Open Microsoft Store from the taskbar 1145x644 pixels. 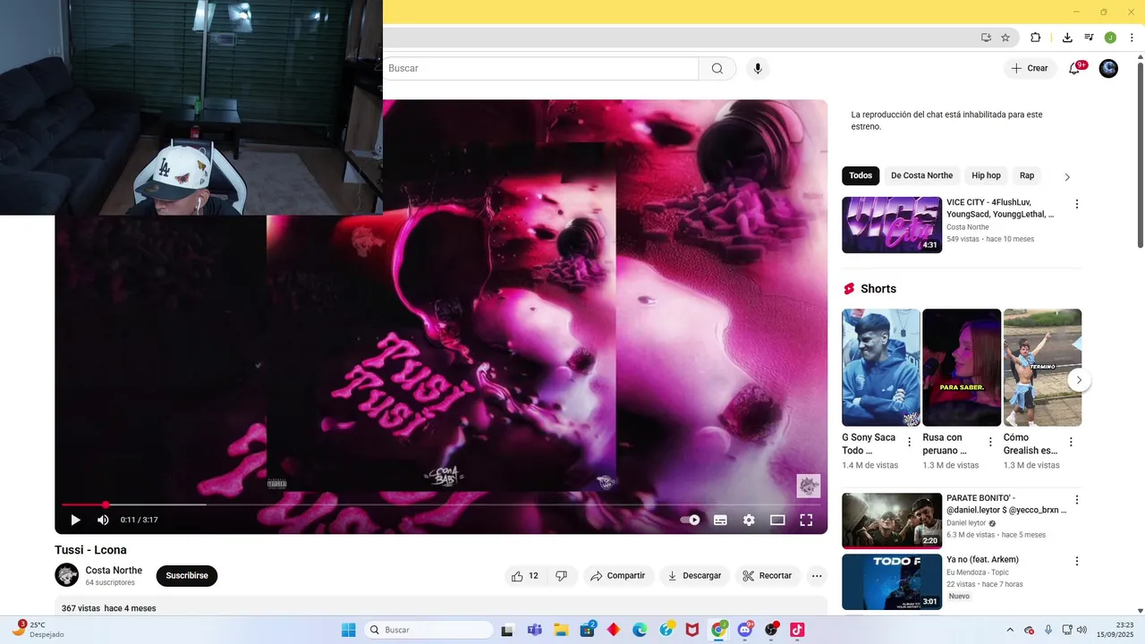click(x=587, y=630)
